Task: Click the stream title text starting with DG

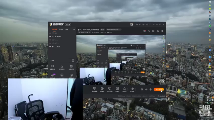Action: click(x=89, y=30)
